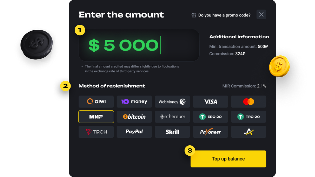The image size is (315, 177).
Task: Select Bitcoin as payment method
Action: [134, 116]
